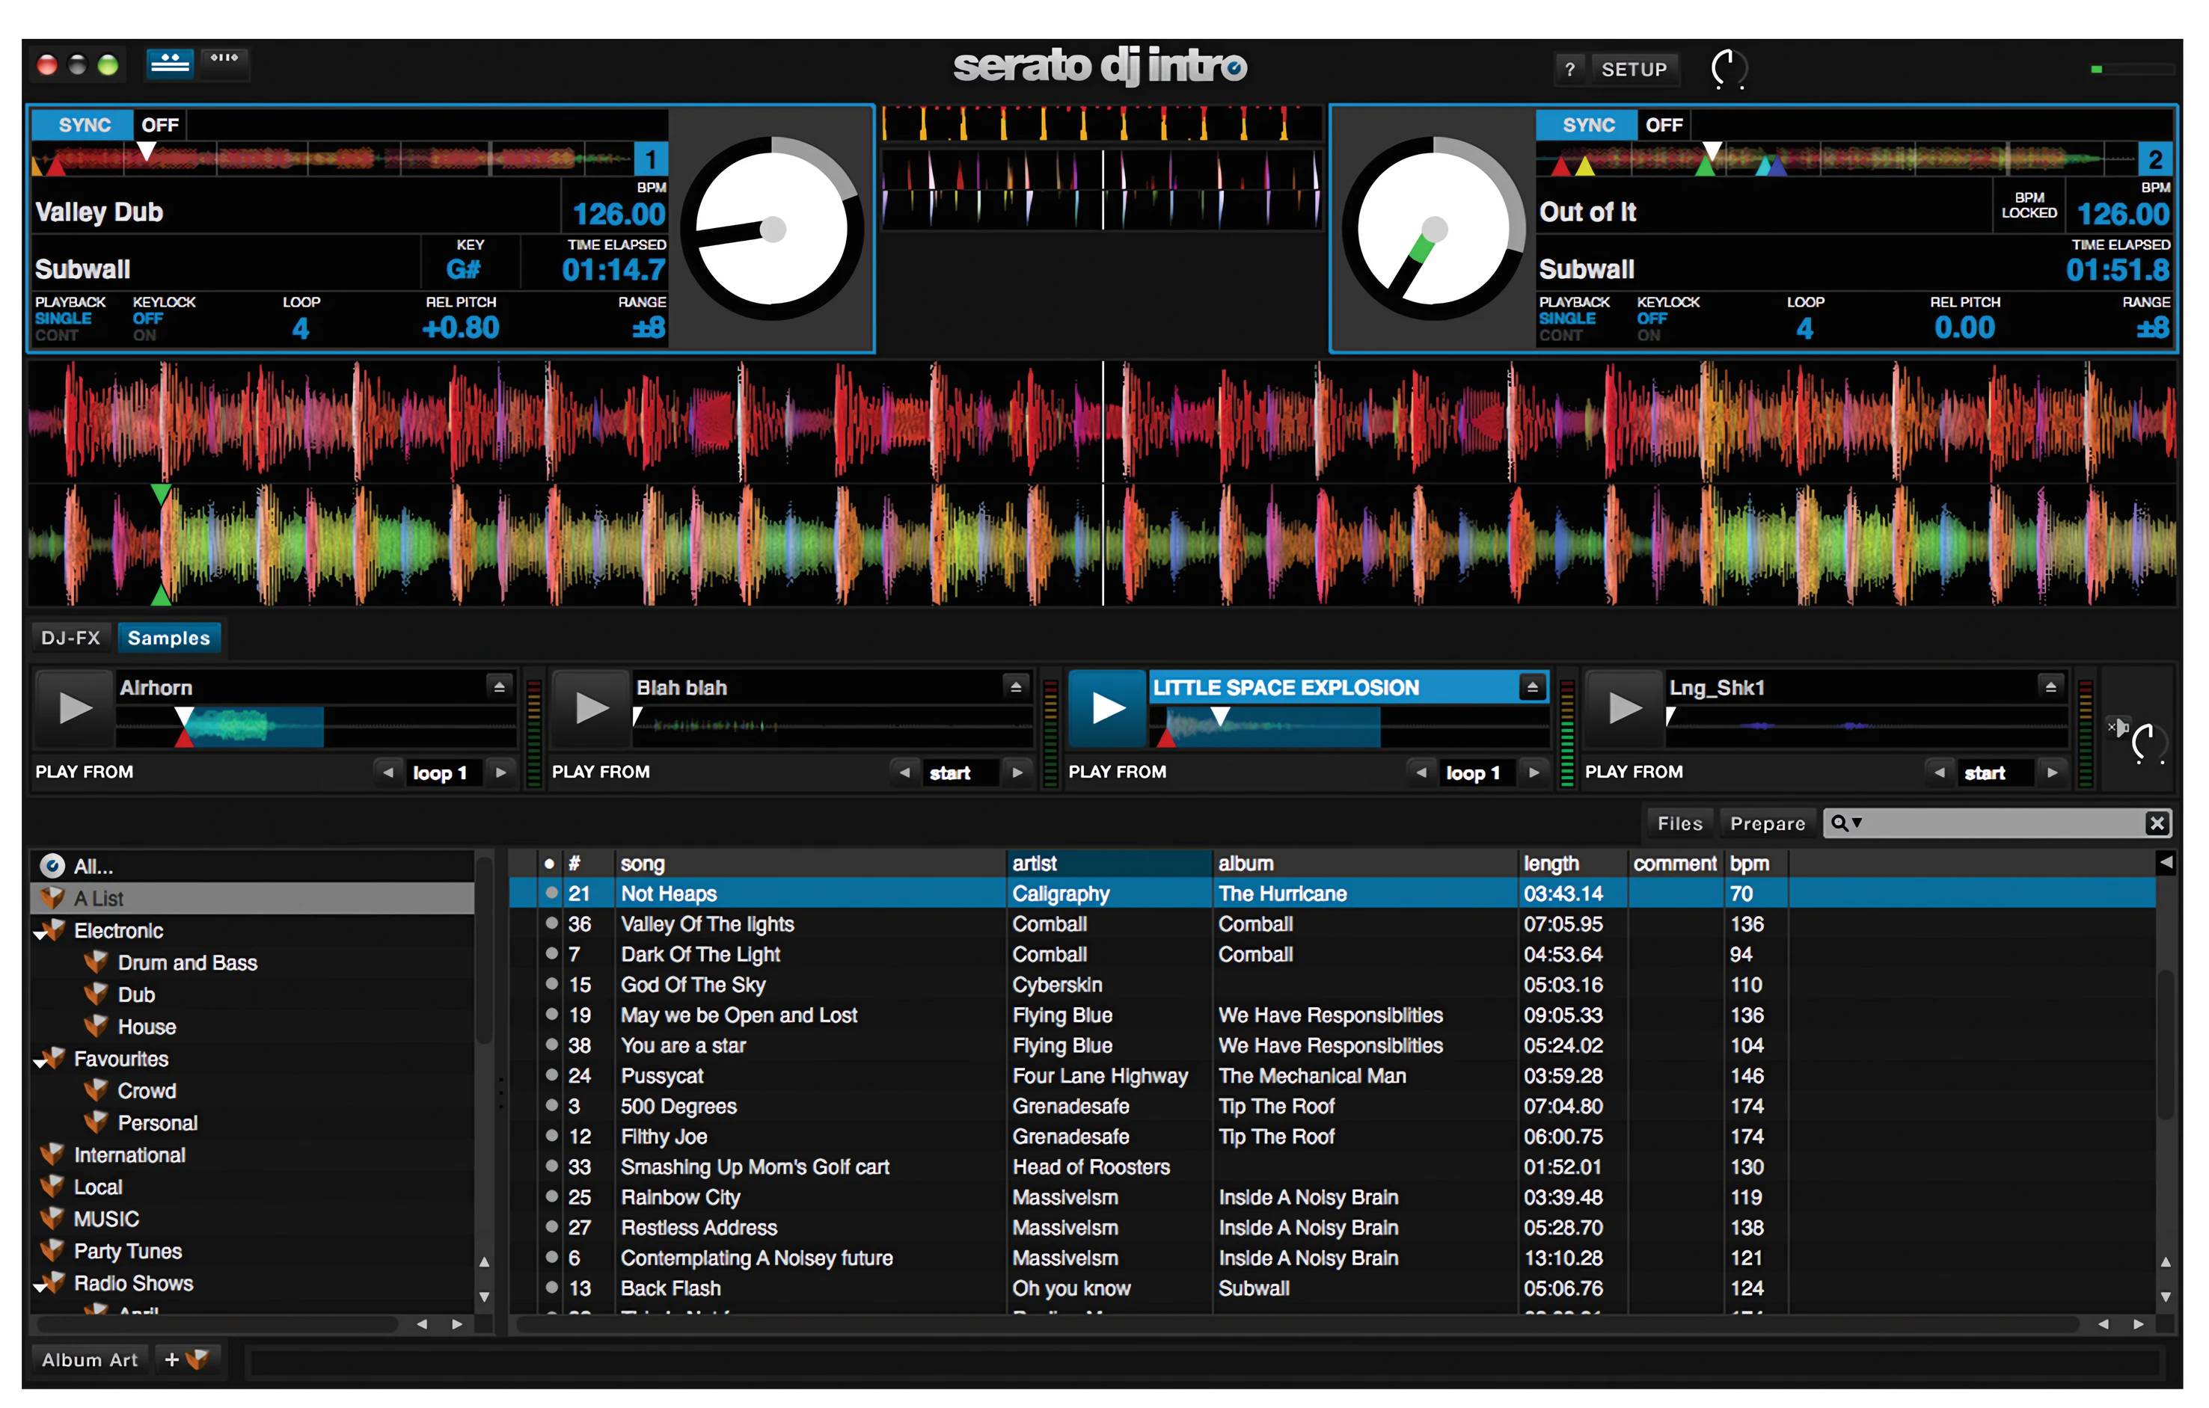2209x1408 pixels.
Task: Eject the Airhorn sample
Action: point(499,686)
